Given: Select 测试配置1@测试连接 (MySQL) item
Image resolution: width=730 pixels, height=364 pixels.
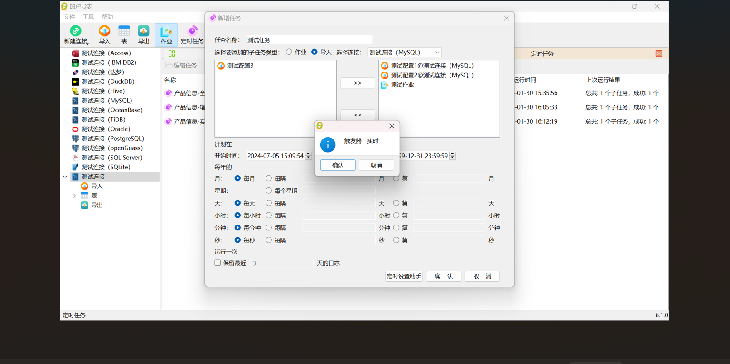Looking at the screenshot, I should pyautogui.click(x=427, y=66).
